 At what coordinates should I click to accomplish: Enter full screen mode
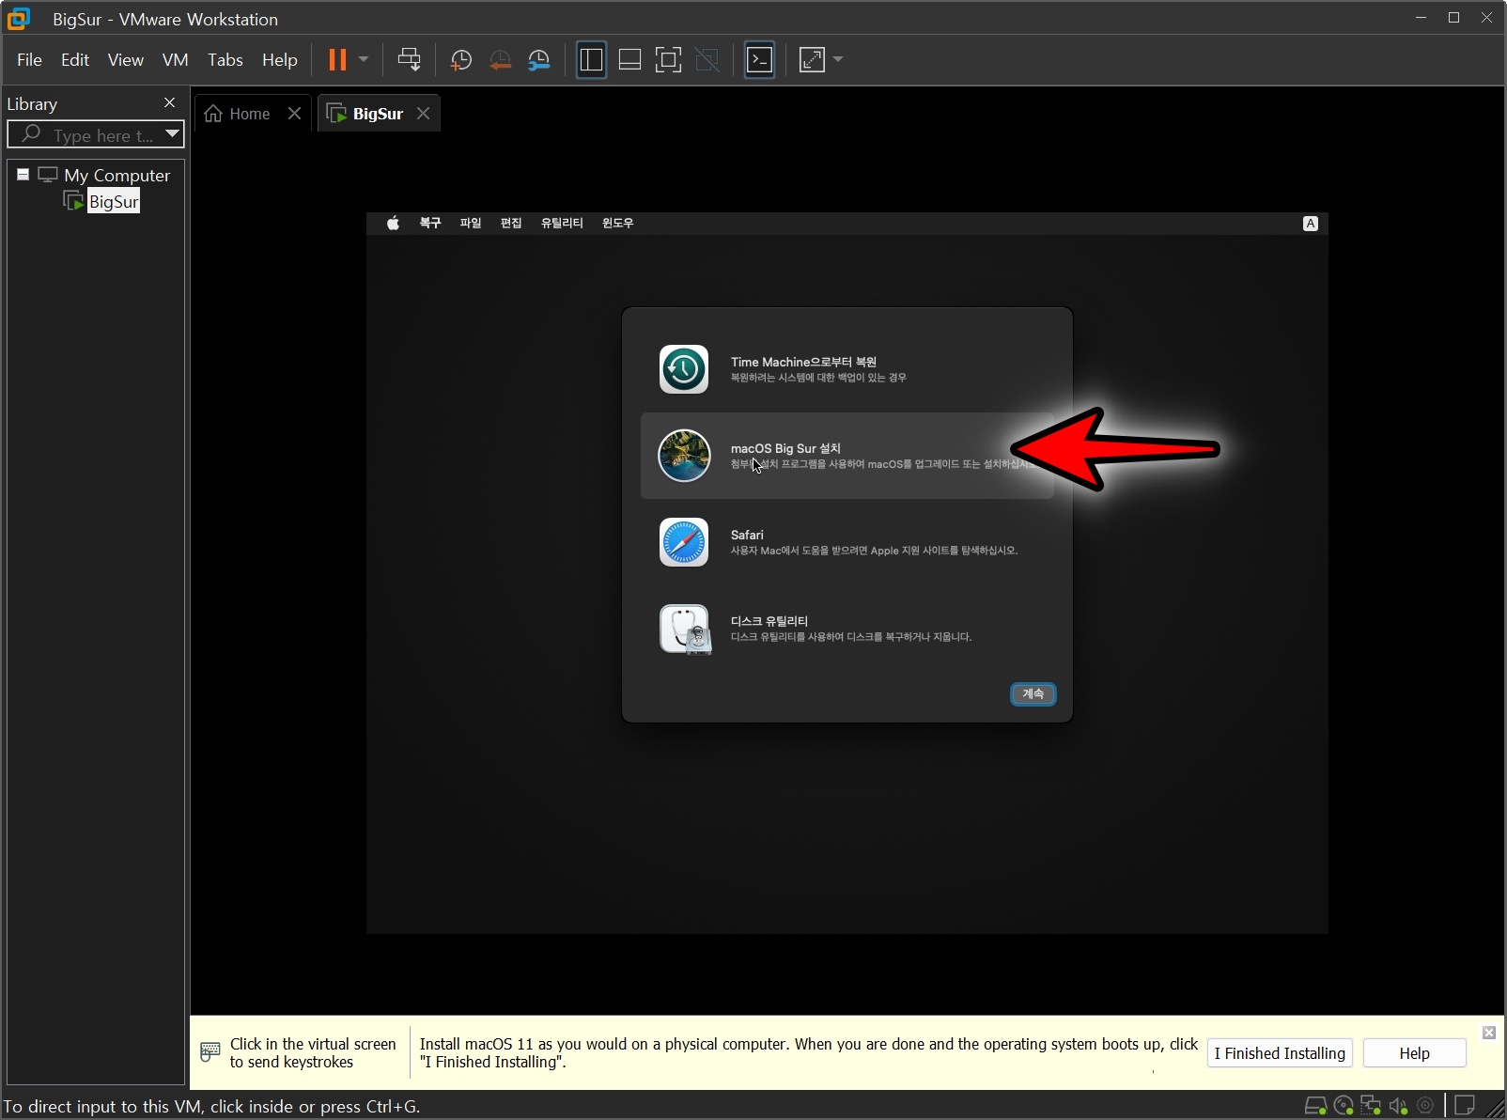pos(668,60)
